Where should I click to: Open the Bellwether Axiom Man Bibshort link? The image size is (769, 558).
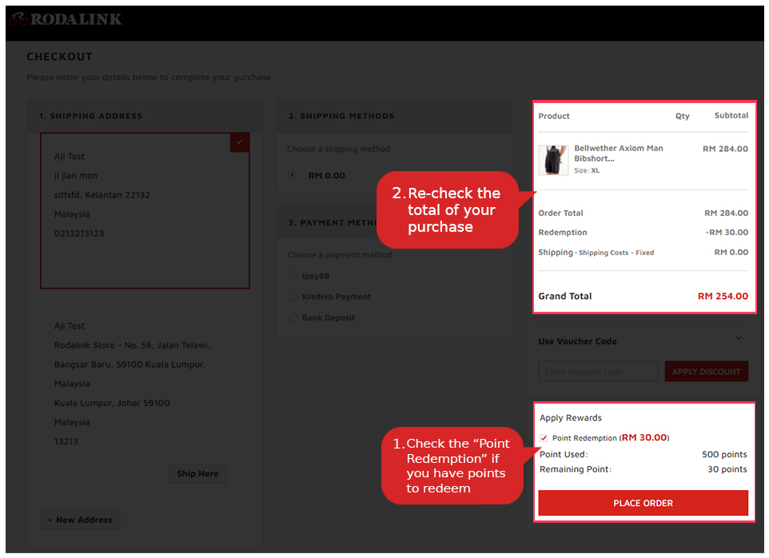tap(620, 152)
